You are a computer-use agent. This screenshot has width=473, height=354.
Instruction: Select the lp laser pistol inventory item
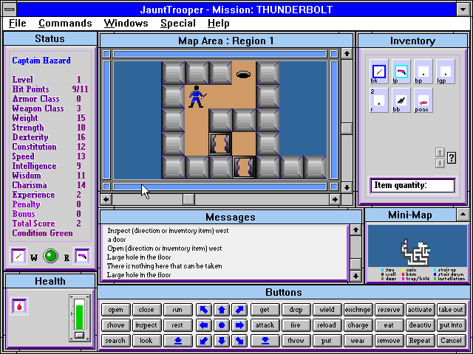tap(401, 72)
